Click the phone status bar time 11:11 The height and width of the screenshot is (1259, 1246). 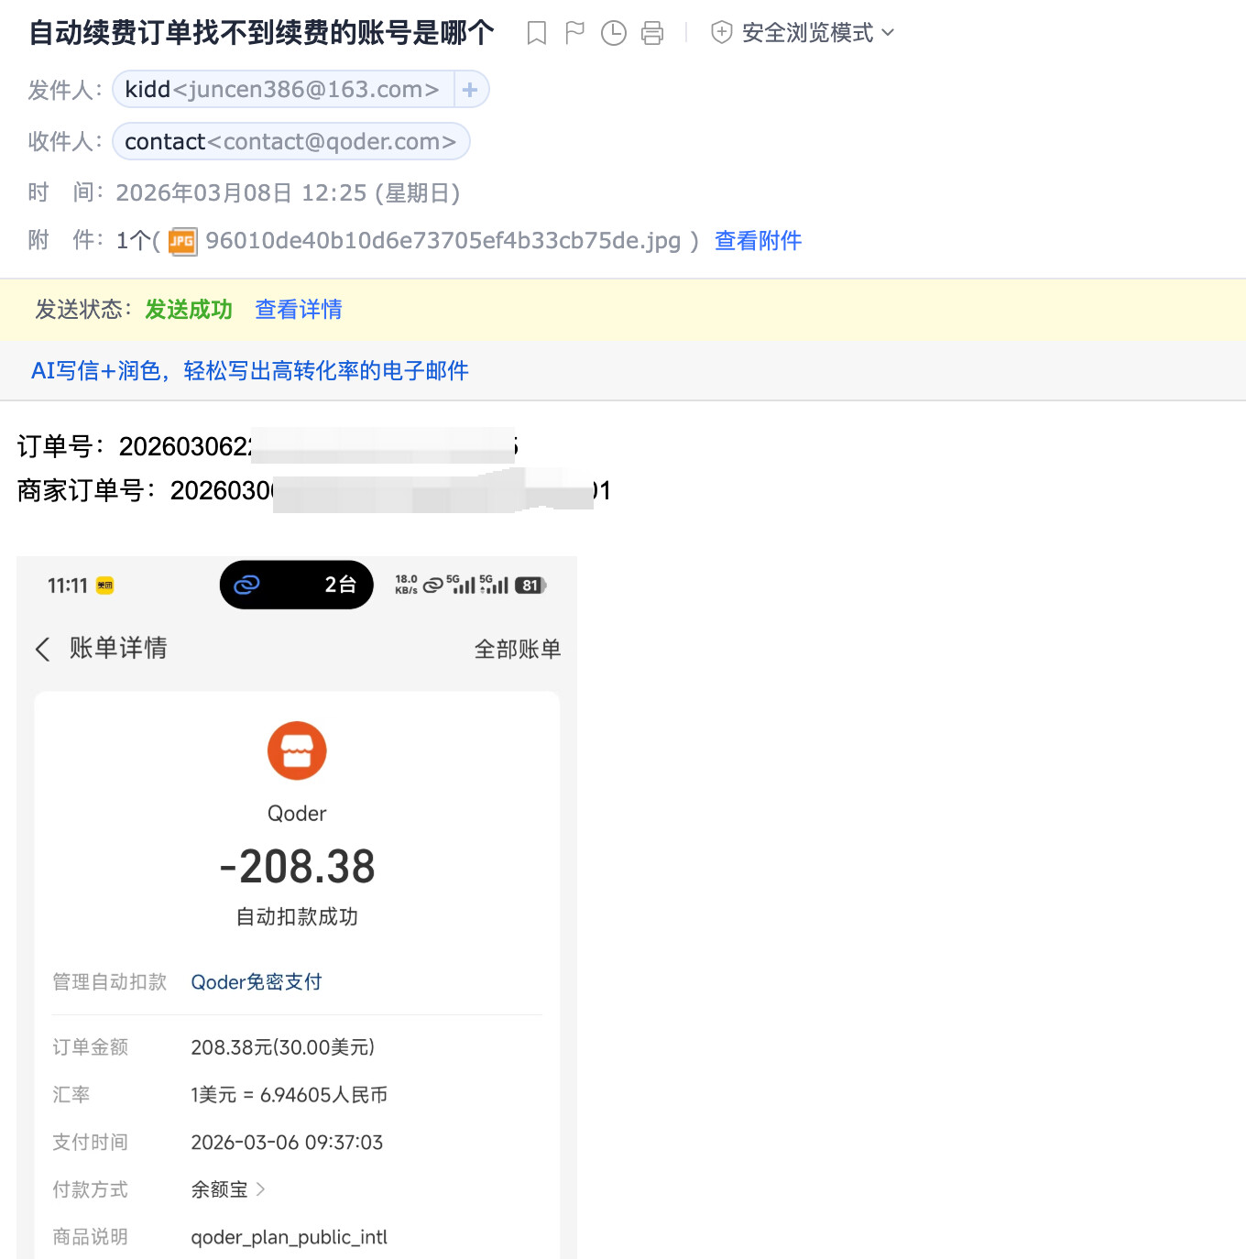[68, 586]
